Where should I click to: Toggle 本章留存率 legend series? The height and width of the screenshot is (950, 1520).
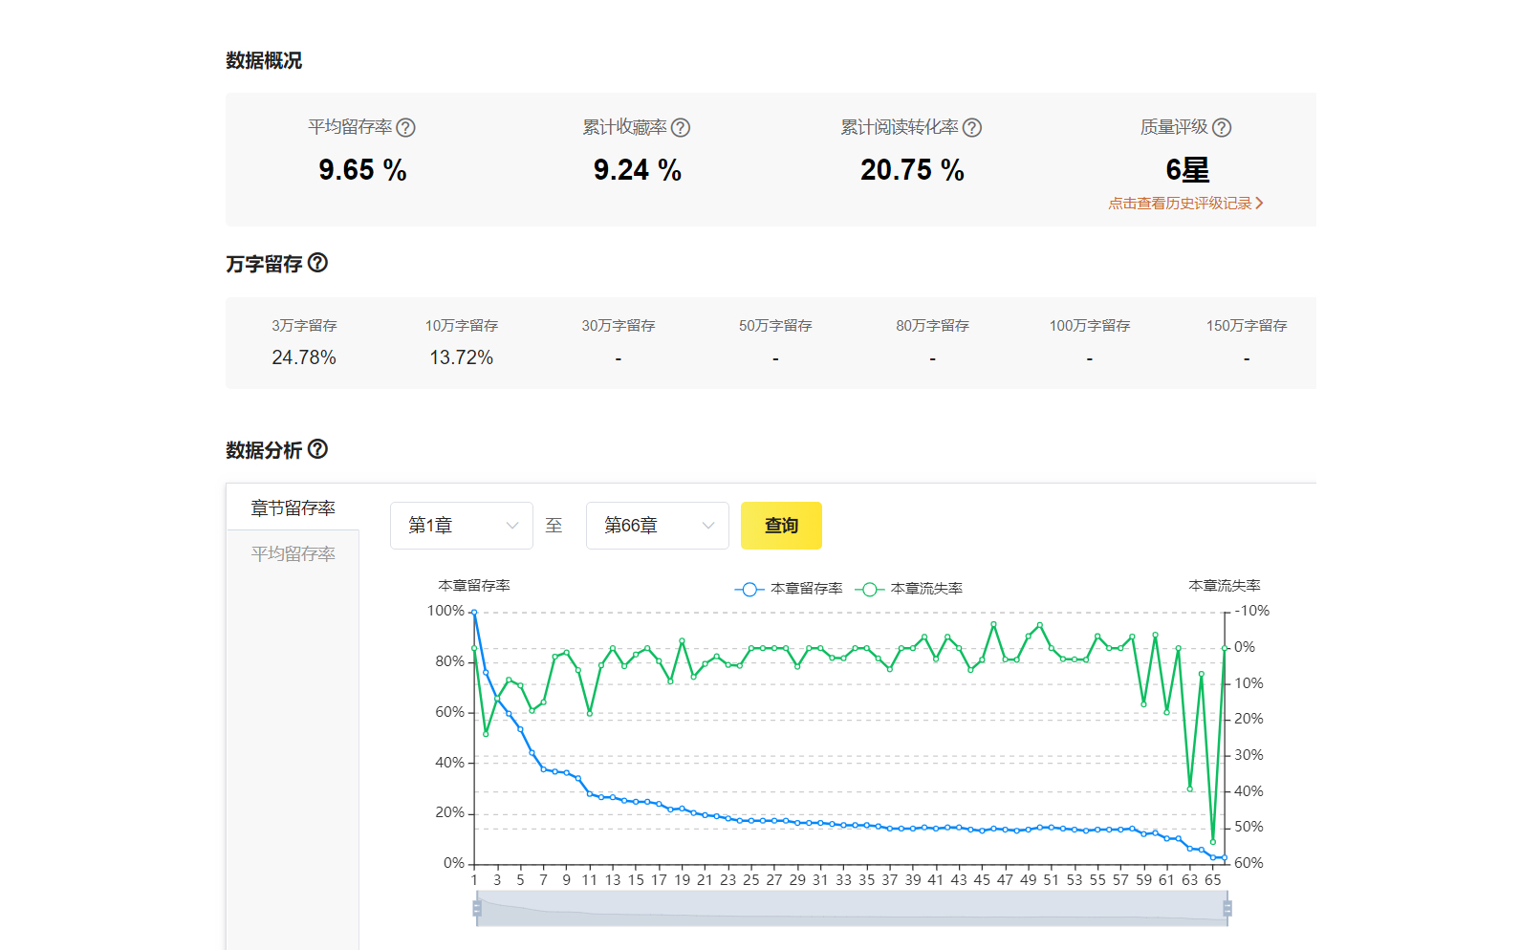pos(789,589)
